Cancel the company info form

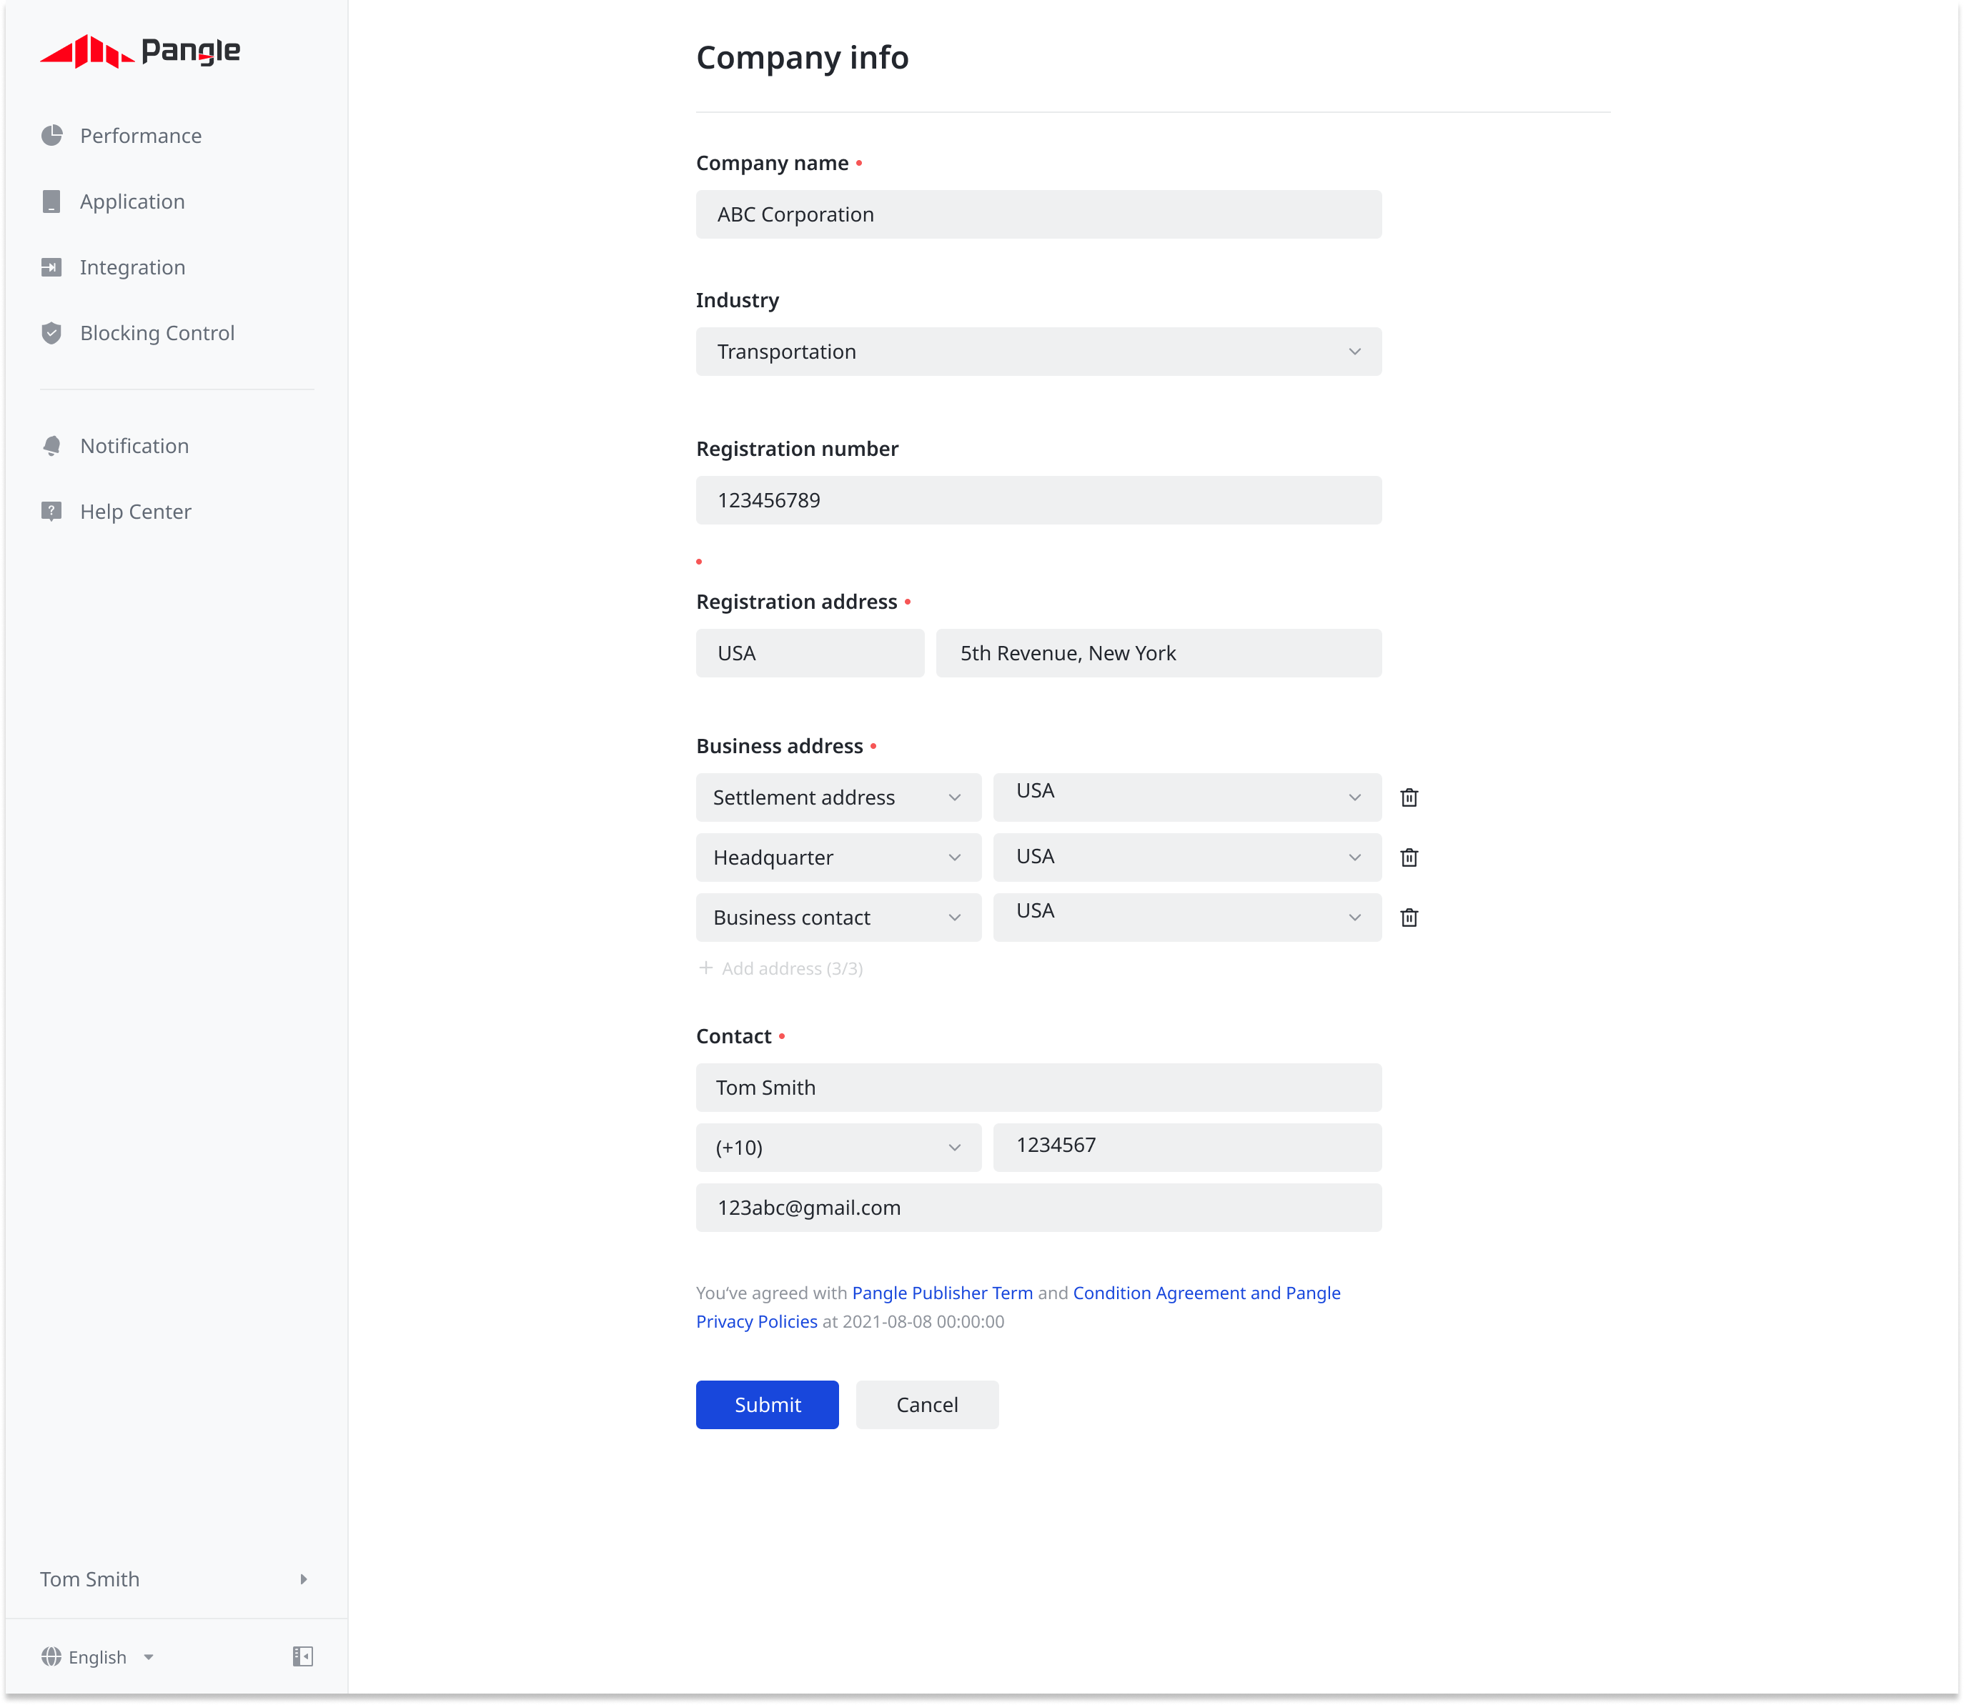(x=927, y=1404)
